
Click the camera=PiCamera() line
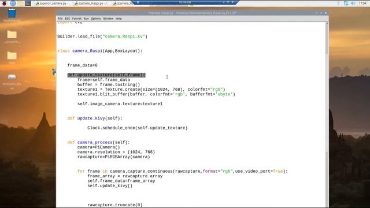(x=99, y=147)
